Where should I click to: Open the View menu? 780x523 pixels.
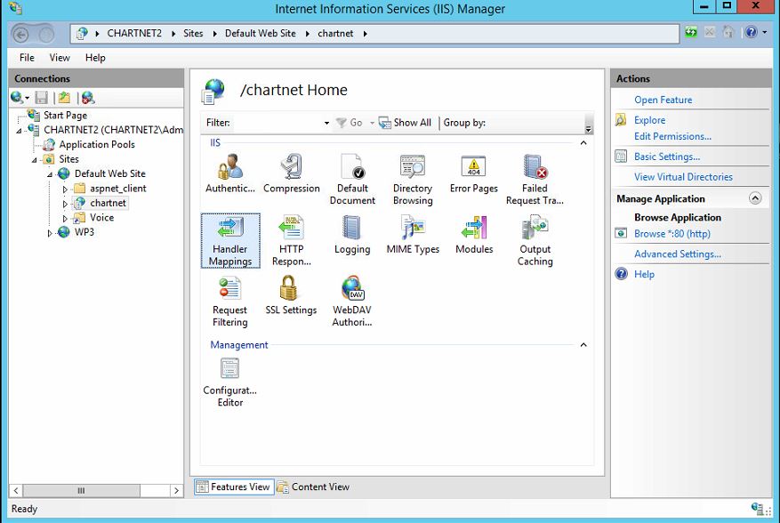60,58
